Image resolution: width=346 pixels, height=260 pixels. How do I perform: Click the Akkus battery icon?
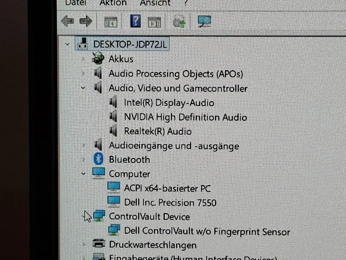(x=98, y=58)
